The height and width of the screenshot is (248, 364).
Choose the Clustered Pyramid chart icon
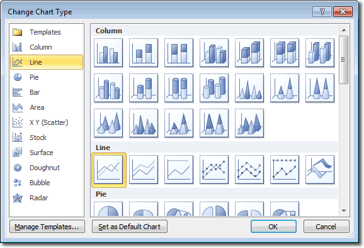pos(144,123)
